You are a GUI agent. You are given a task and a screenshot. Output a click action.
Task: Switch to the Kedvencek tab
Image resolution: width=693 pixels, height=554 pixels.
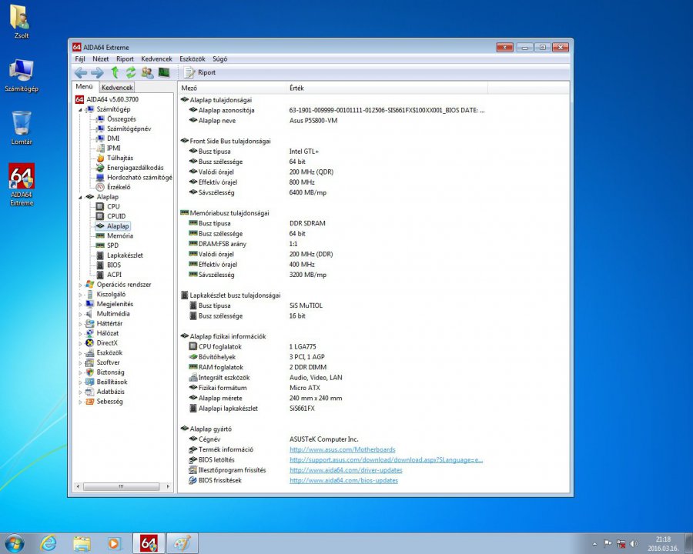[117, 88]
